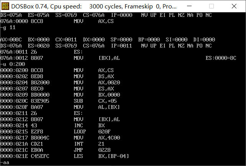This screenshot has width=246, height=166.
Task: Click the LOOP 020F instruction
Action: [x=92, y=131]
